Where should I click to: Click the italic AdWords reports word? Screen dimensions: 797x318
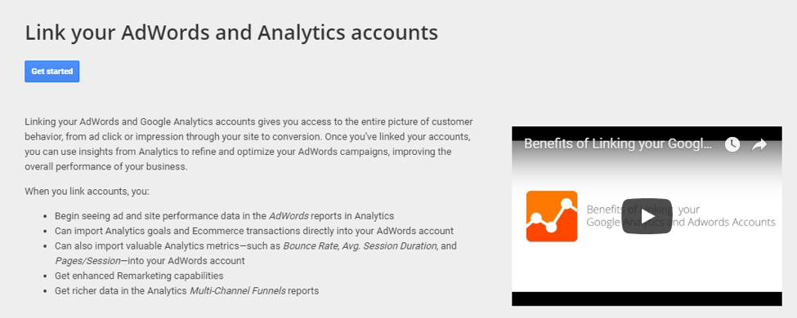pos(289,215)
